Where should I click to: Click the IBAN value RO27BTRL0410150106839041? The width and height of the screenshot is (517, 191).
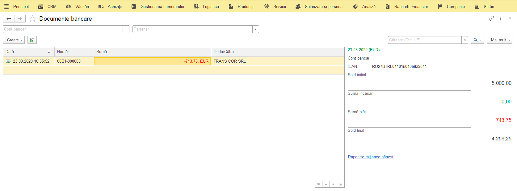399,67
